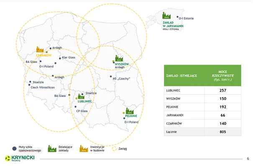
Task: Click the 805 total value cell
Action: point(223,132)
